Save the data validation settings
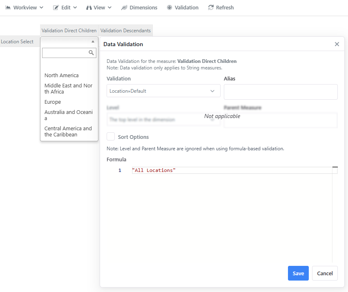 tap(298, 273)
